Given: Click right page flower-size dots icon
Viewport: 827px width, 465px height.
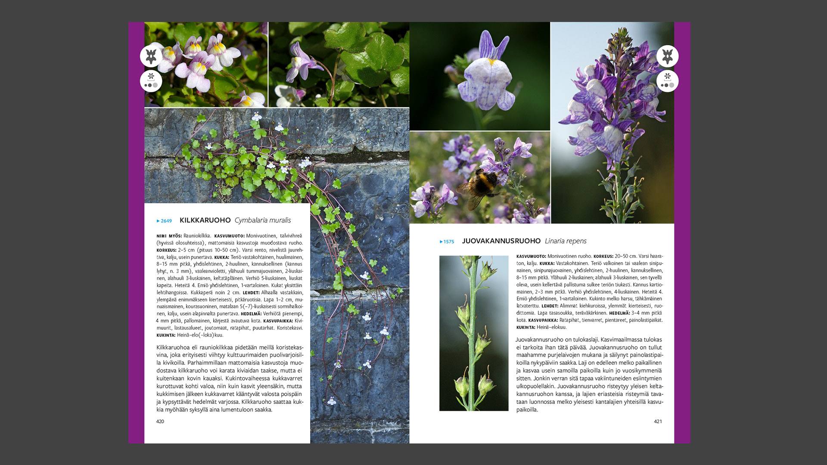Looking at the screenshot, I should (x=667, y=81).
